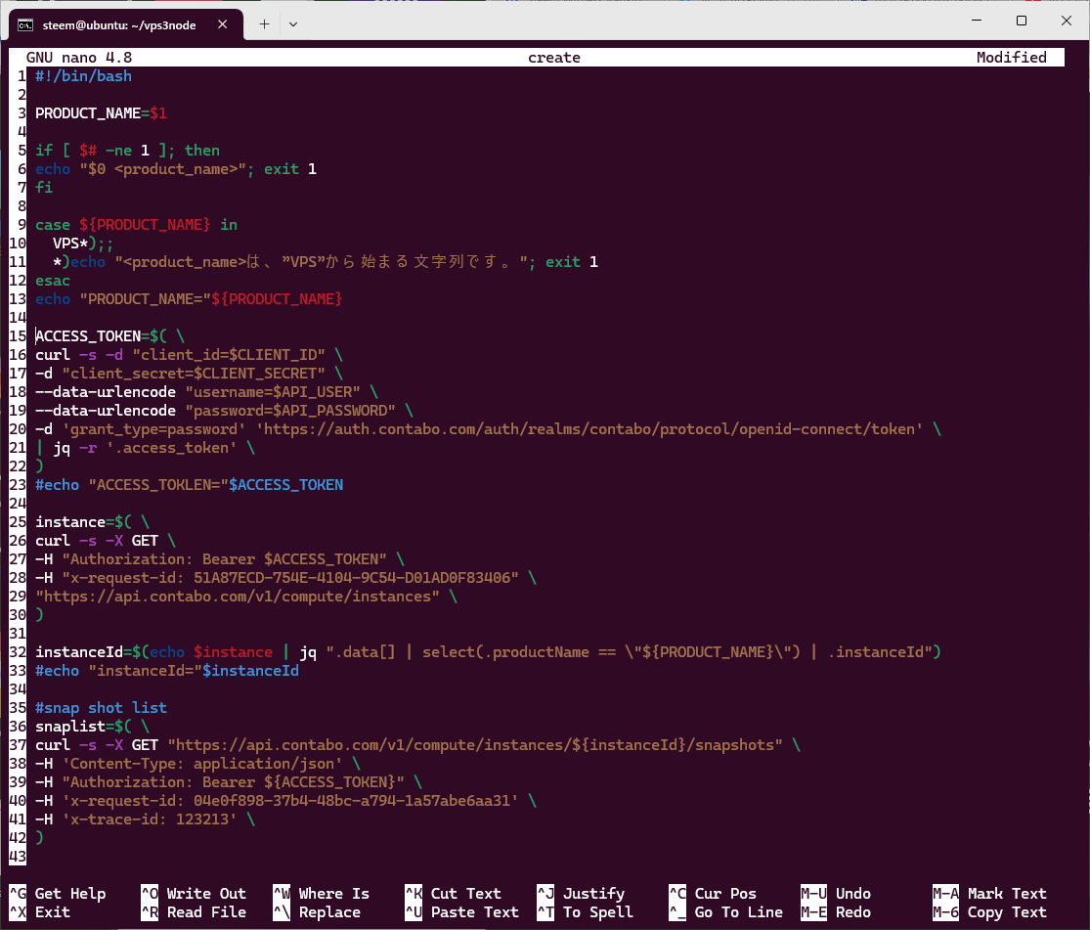The image size is (1090, 930).
Task: Click the line 7 'fi' keyword
Action: pos(44,188)
